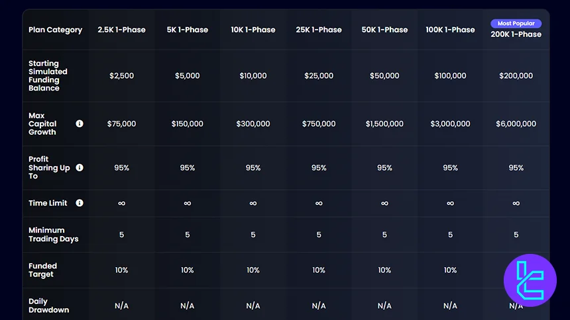Click the purple TC logo icon
Screen dimensions: 570x320
pos(530,280)
